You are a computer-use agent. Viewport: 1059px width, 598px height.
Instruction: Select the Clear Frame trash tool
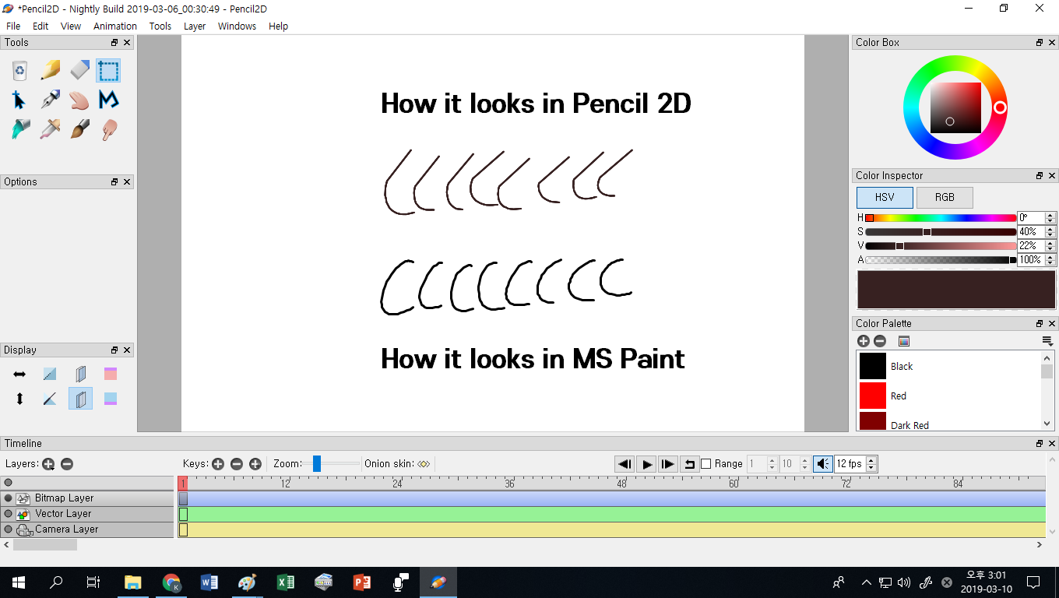click(x=20, y=71)
